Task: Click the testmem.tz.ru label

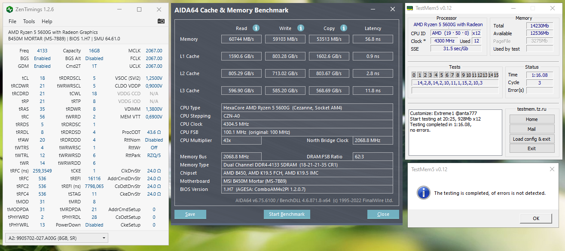Action: pyautogui.click(x=531, y=109)
